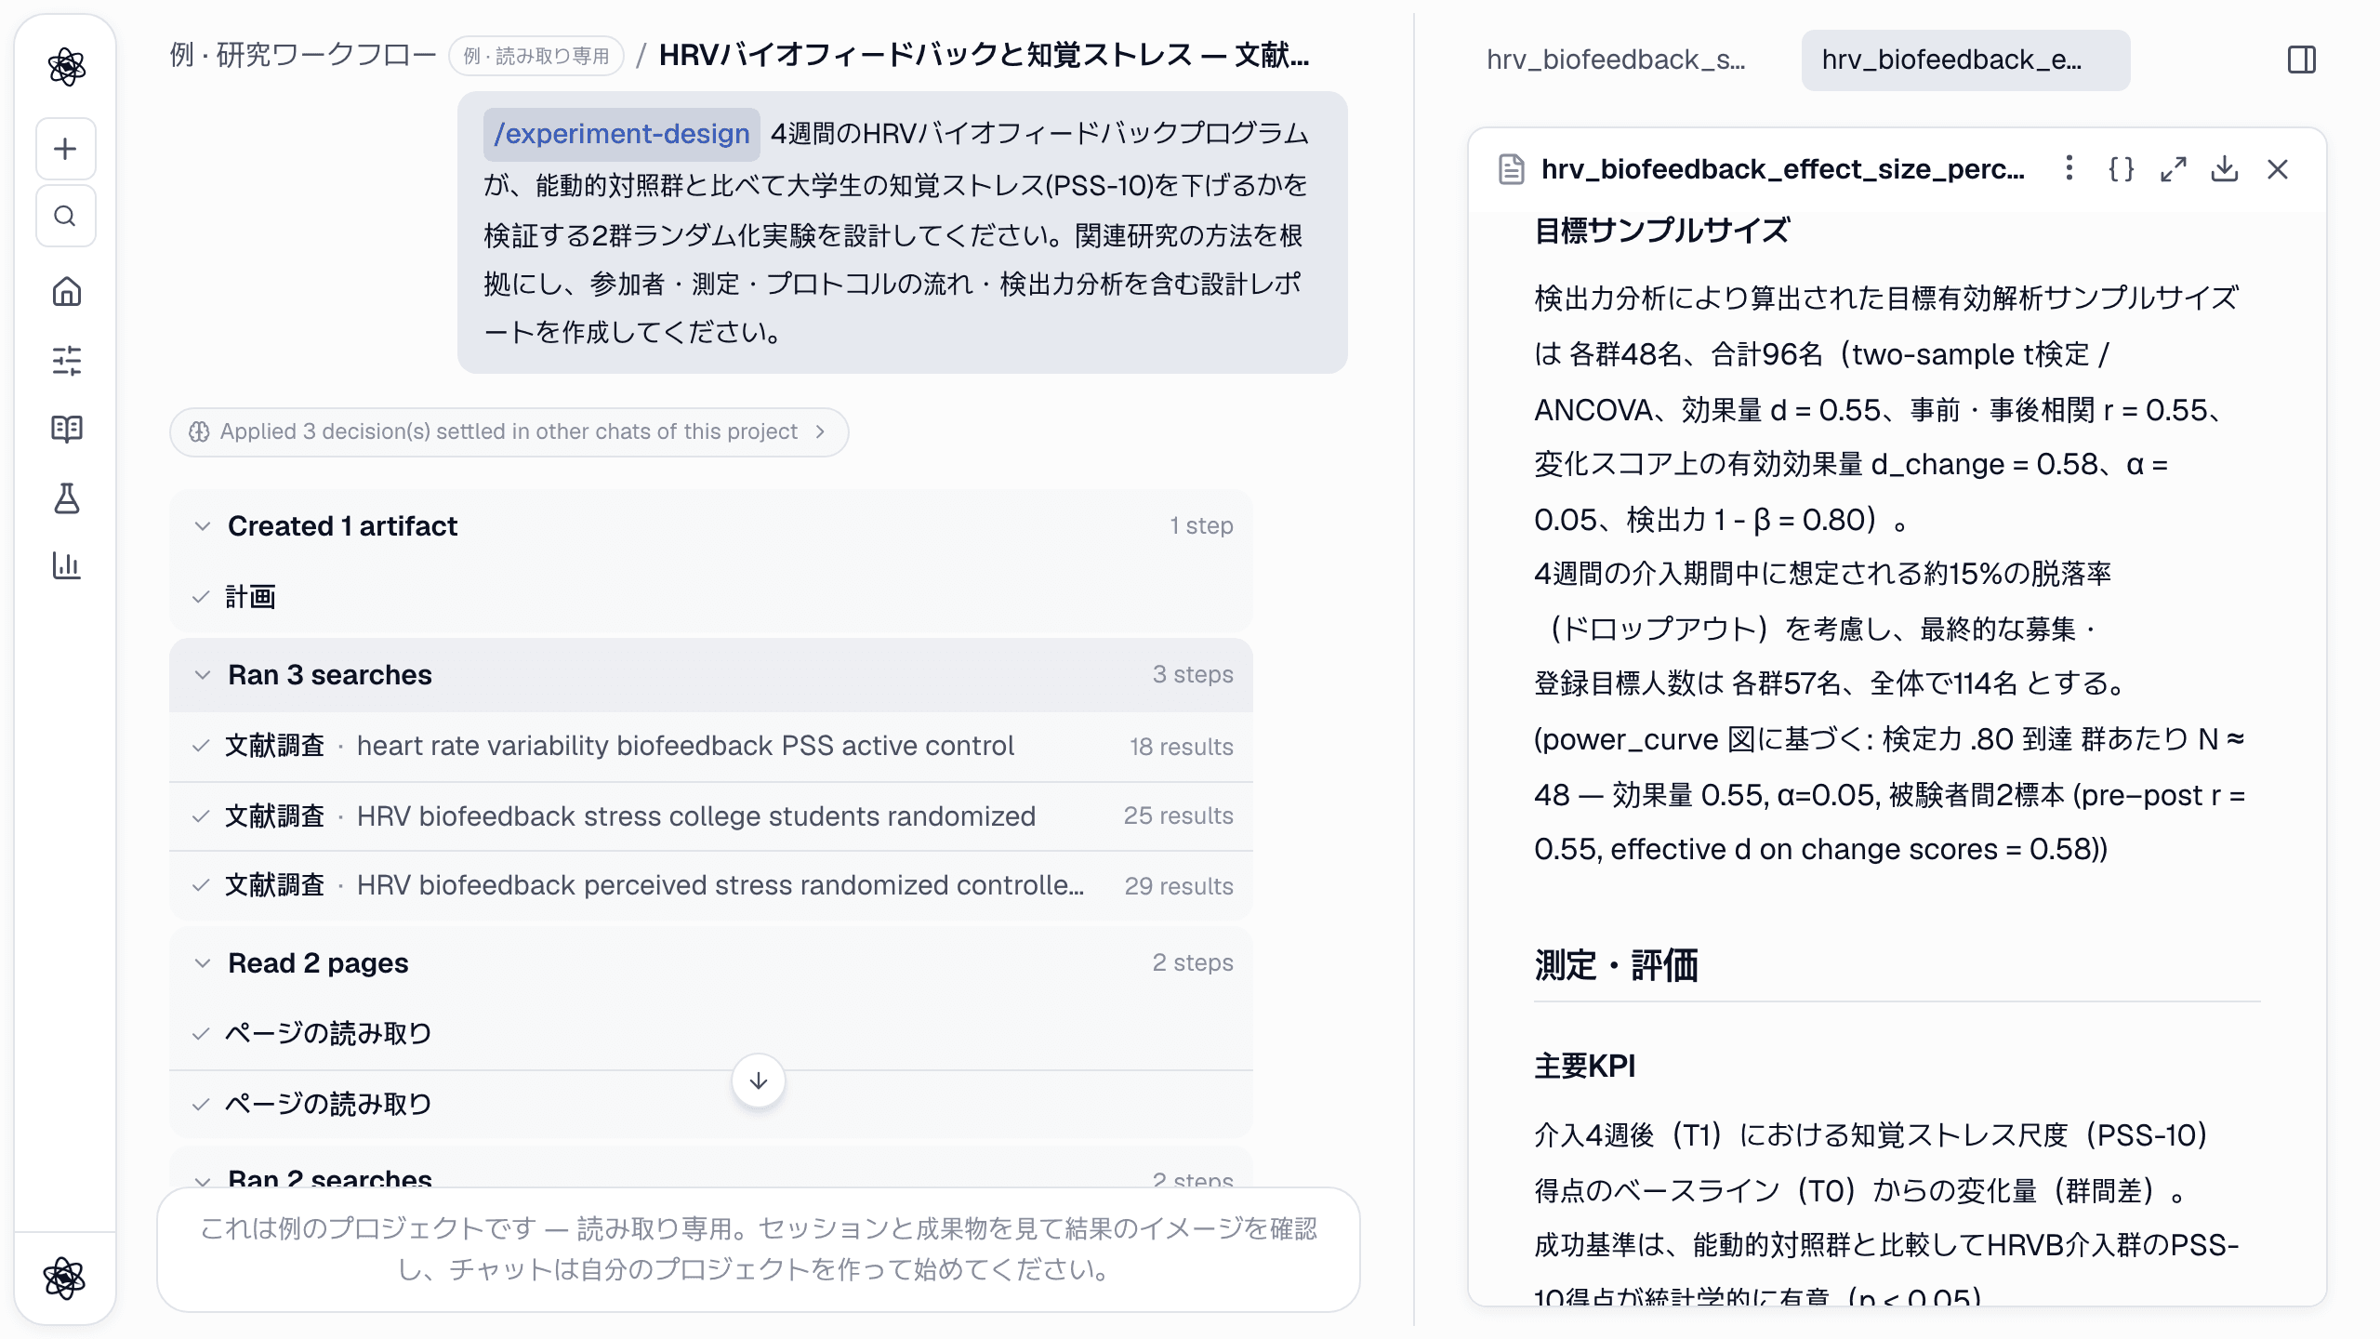Go to home via house icon
This screenshot has height=1339, width=2380.
[x=66, y=292]
